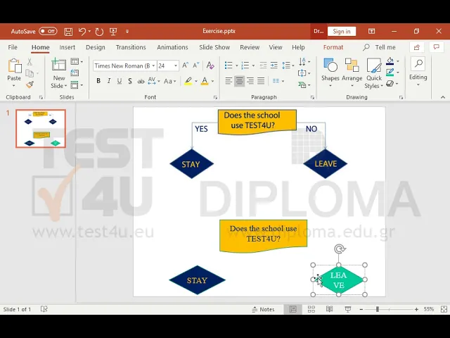This screenshot has width=450, height=338.
Task: Start presentation from beginning icon
Action: coord(113,32)
